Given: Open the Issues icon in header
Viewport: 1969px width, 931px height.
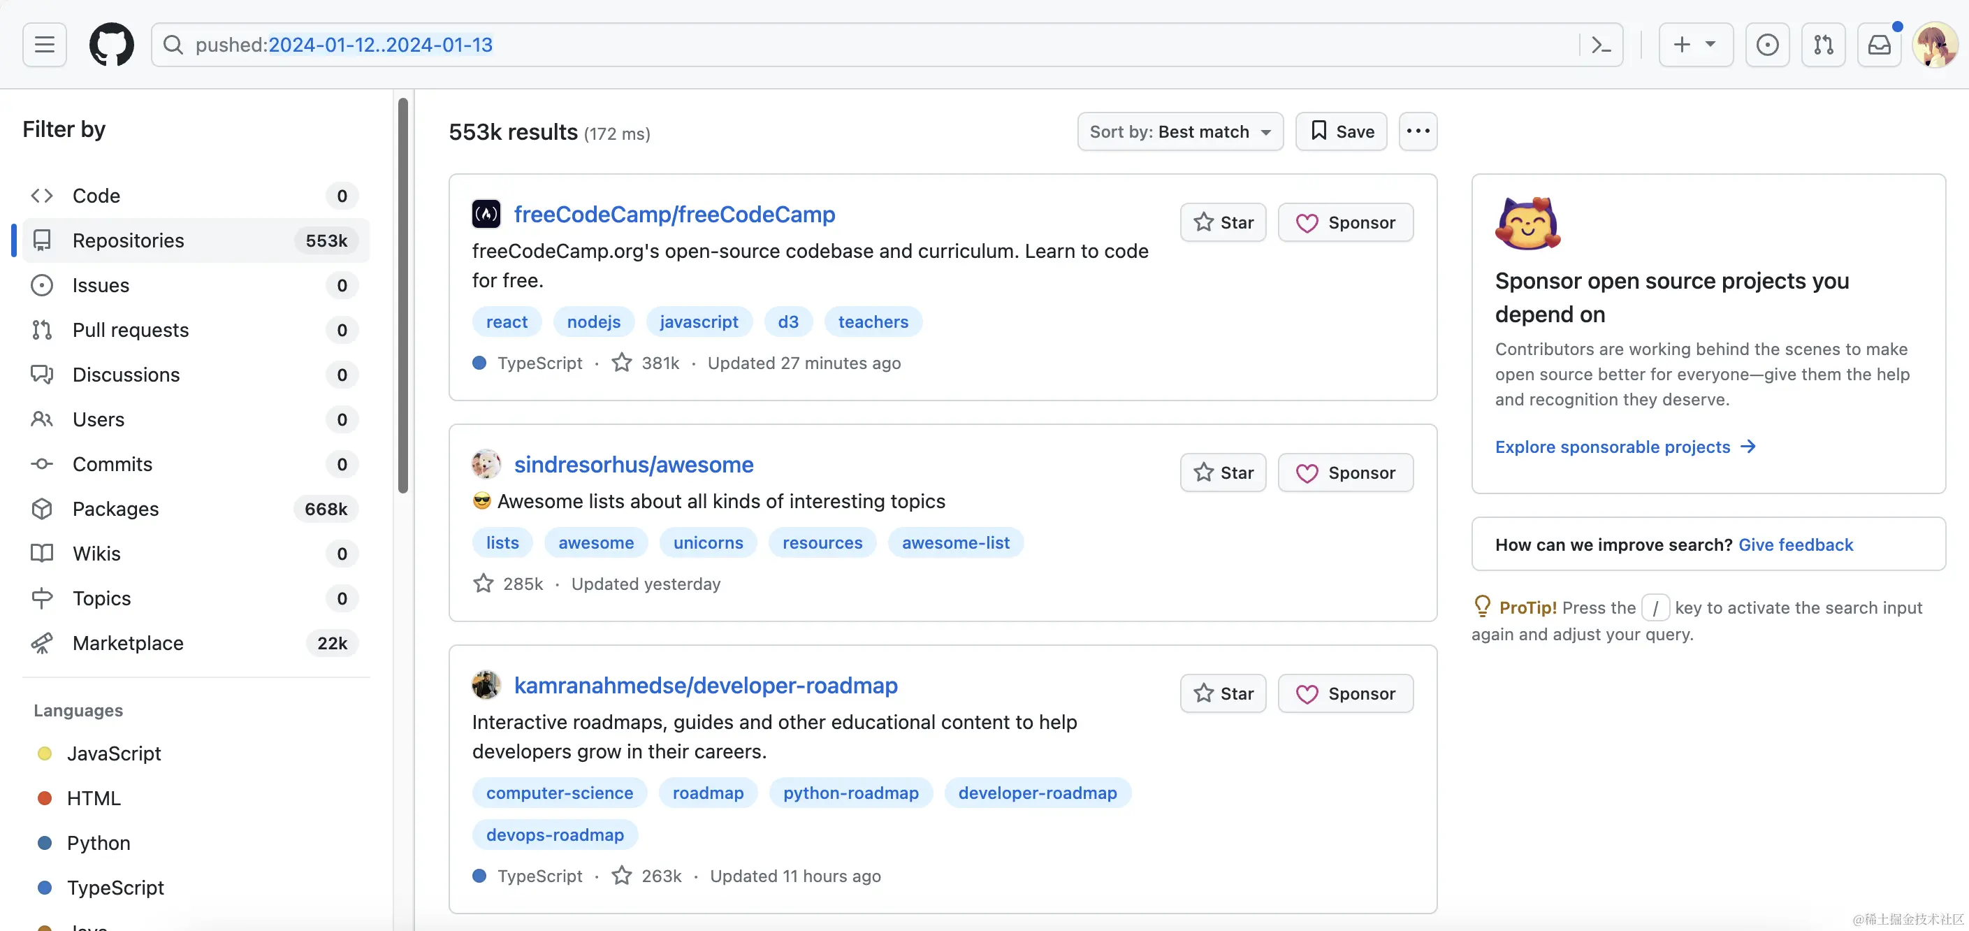Looking at the screenshot, I should [1766, 44].
